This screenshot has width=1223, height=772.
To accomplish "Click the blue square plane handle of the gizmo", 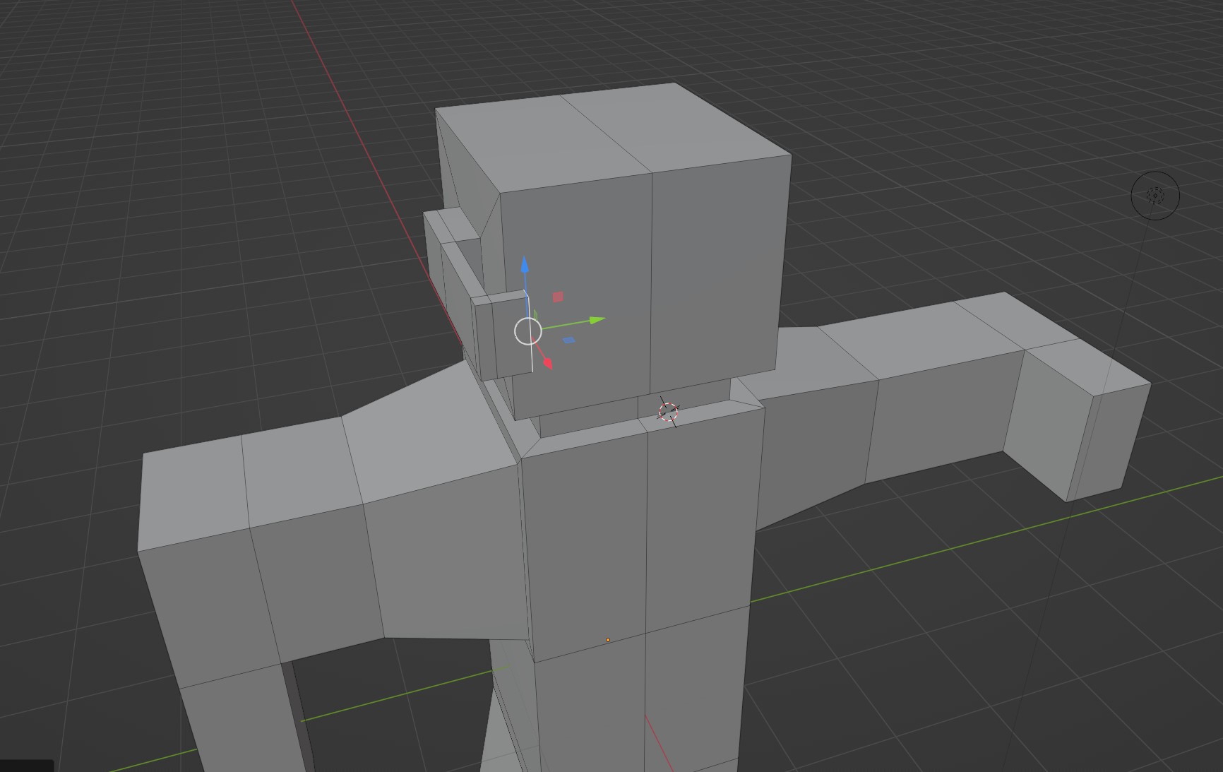I will [x=568, y=340].
